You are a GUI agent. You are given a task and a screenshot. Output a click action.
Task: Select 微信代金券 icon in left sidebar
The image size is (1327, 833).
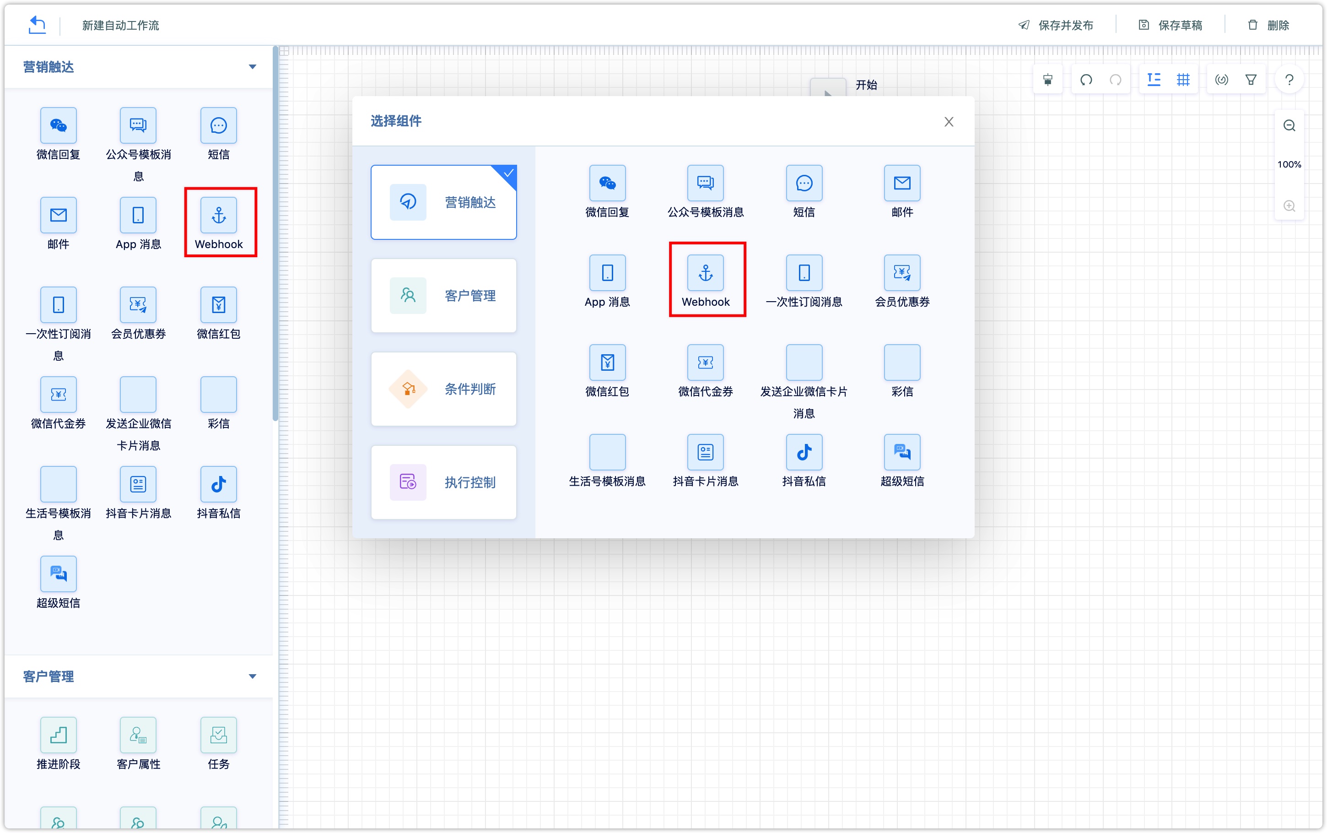[59, 395]
